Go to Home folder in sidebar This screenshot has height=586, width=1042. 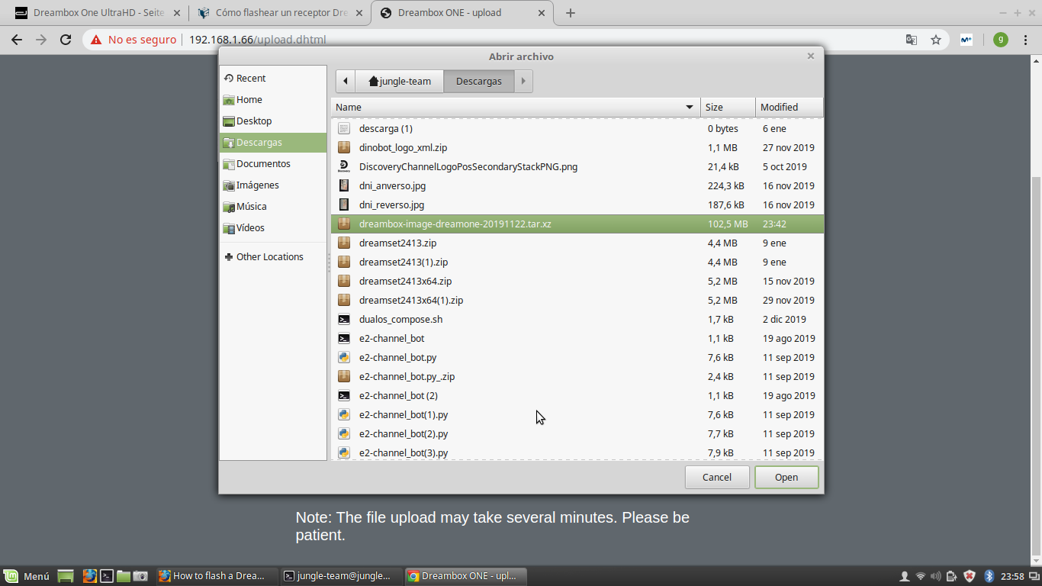[249, 100]
